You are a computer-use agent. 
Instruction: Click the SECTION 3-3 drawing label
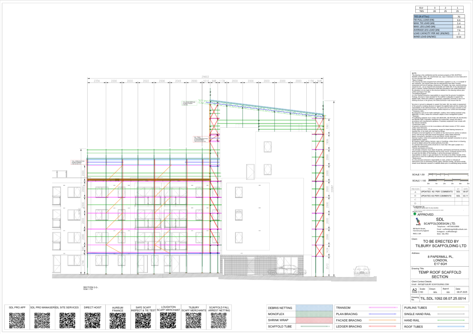91,287
